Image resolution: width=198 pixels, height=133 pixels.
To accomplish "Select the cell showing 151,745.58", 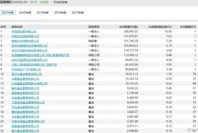I will pyautogui.click(x=131, y=41).
